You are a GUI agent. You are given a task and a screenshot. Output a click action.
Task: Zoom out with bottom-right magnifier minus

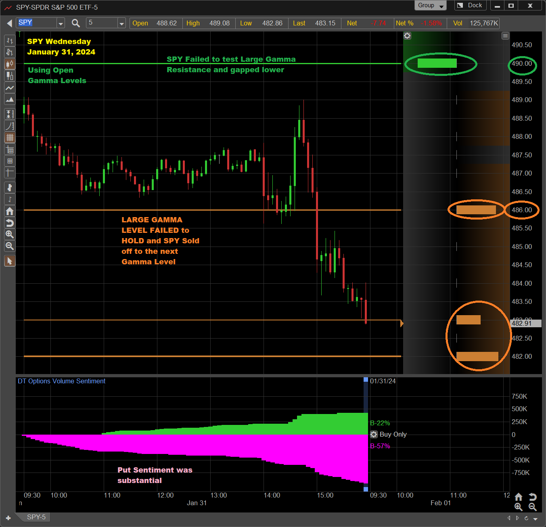[x=533, y=507]
